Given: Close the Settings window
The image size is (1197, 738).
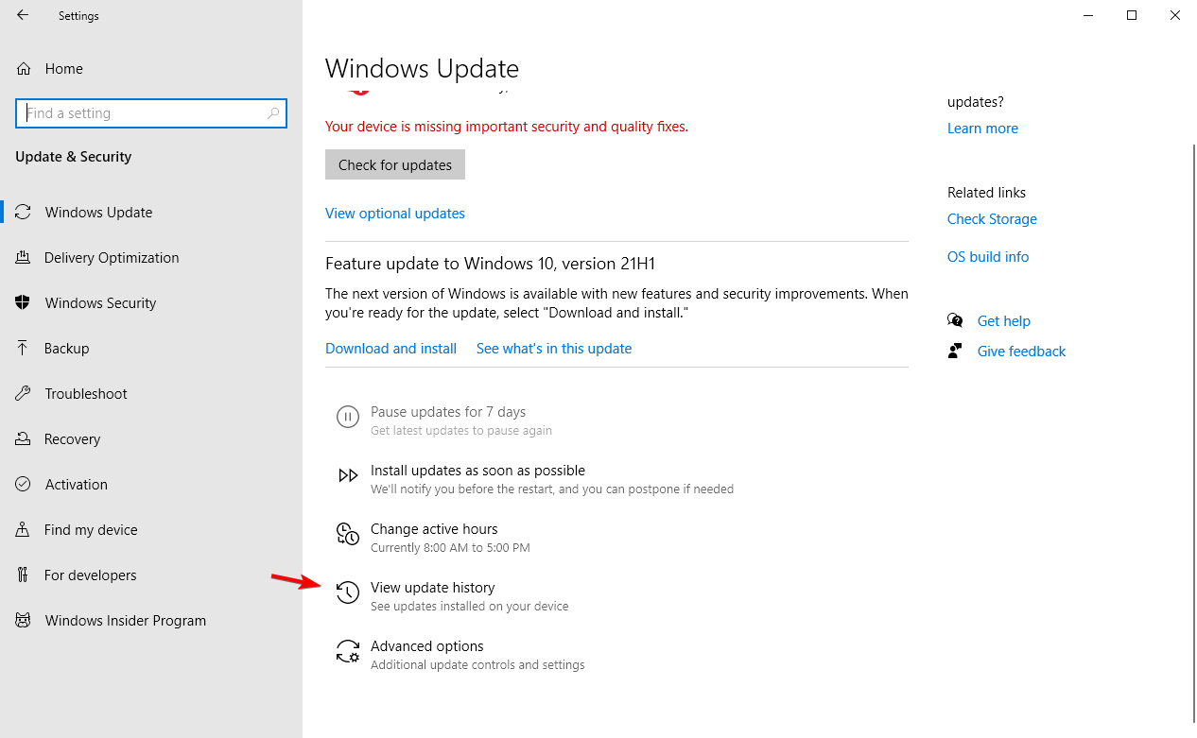Looking at the screenshot, I should coord(1175,15).
